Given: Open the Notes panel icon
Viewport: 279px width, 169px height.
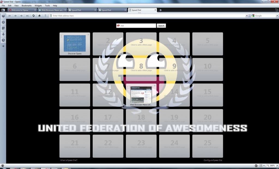Looking at the screenshot, I should 3,28.
